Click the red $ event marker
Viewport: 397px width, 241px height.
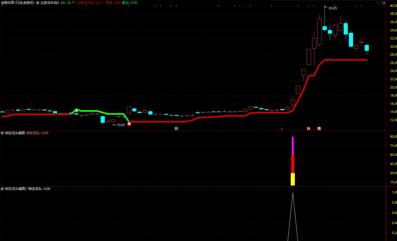tap(282, 129)
